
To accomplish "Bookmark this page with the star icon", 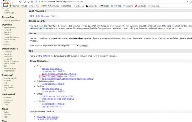I will [x=32, y=2].
